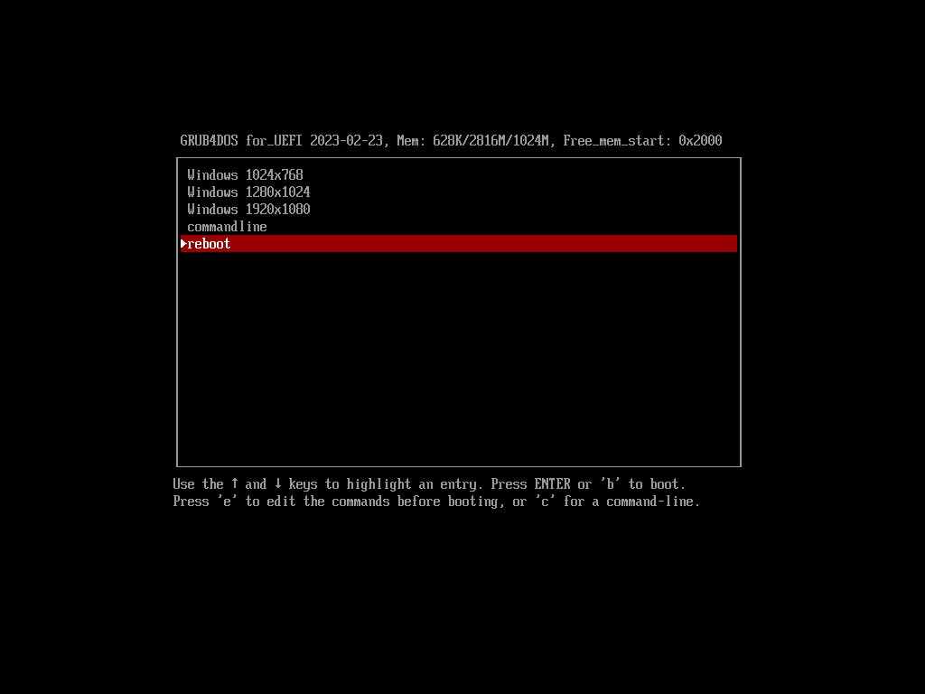Click the word ENTER in the instructions
Image resolution: width=925 pixels, height=694 pixels.
tap(552, 484)
